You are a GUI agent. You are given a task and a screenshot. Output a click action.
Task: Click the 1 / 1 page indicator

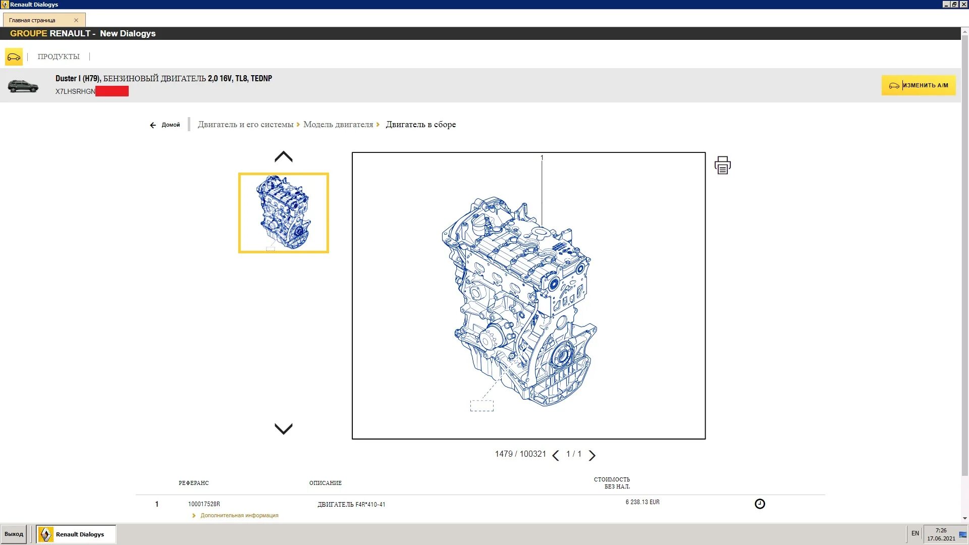(x=574, y=454)
